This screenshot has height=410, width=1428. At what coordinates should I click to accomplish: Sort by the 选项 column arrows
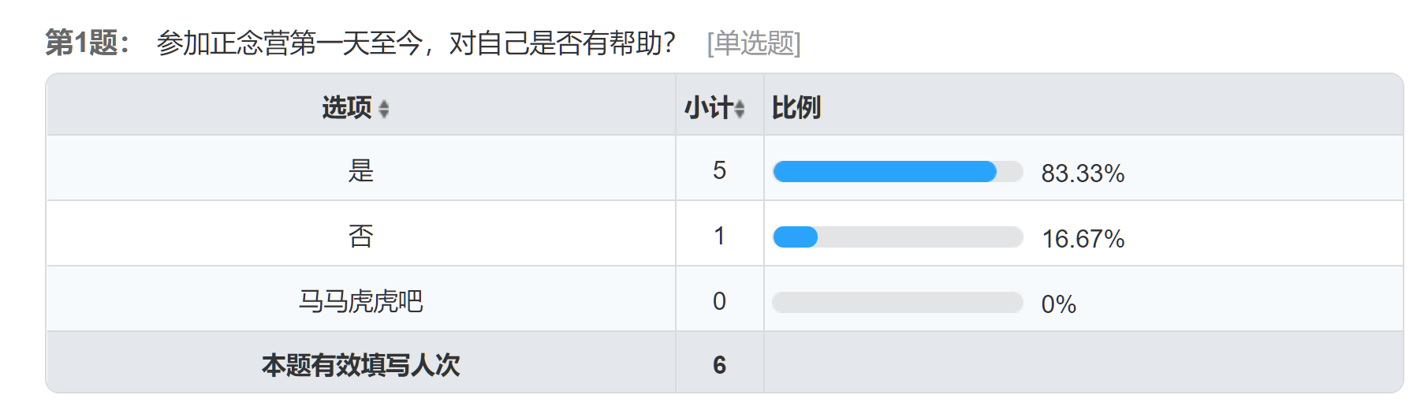pos(384,109)
